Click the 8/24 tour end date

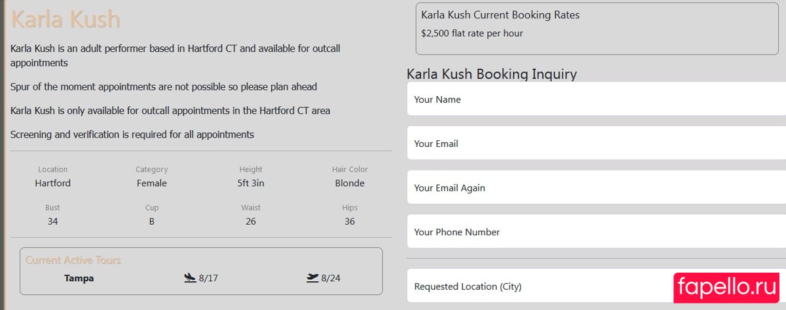click(331, 278)
